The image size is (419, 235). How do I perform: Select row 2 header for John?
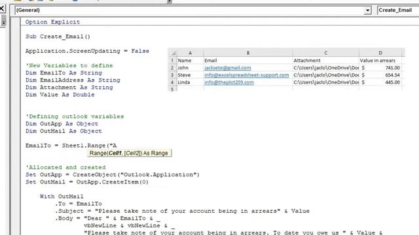(x=172, y=68)
